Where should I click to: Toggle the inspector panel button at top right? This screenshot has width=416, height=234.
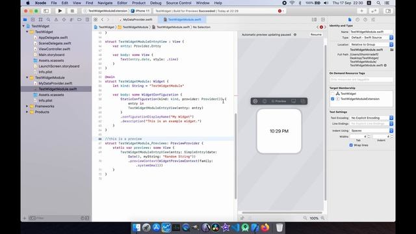388,11
